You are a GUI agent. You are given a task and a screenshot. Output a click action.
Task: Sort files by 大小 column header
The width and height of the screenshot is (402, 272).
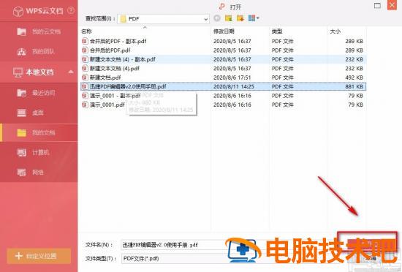tap(335, 31)
